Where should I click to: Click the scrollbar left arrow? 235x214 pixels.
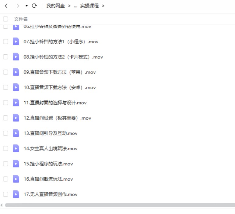(2, 205)
